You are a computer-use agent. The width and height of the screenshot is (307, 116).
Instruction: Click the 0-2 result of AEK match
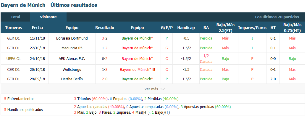pos(105,58)
